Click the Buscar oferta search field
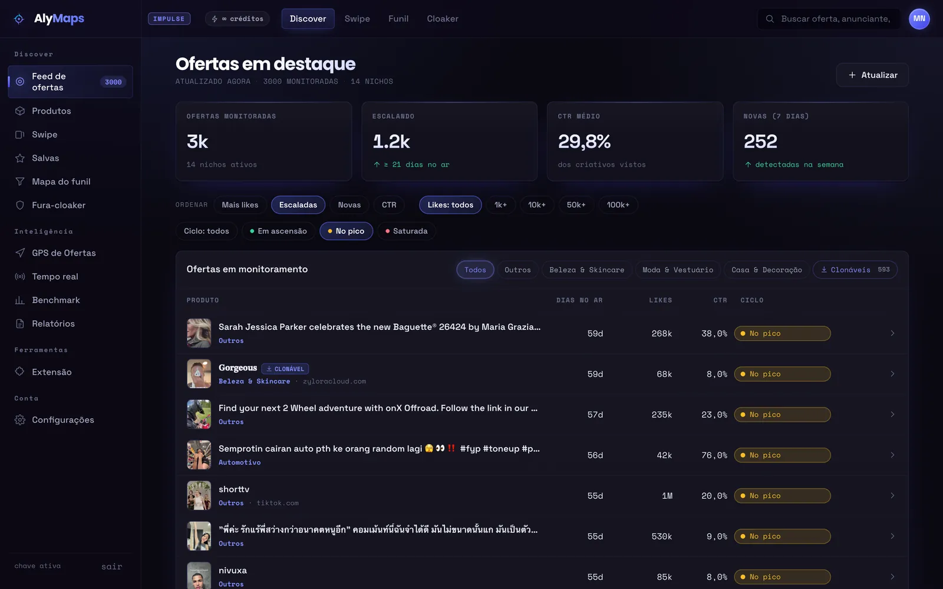 [x=829, y=19]
